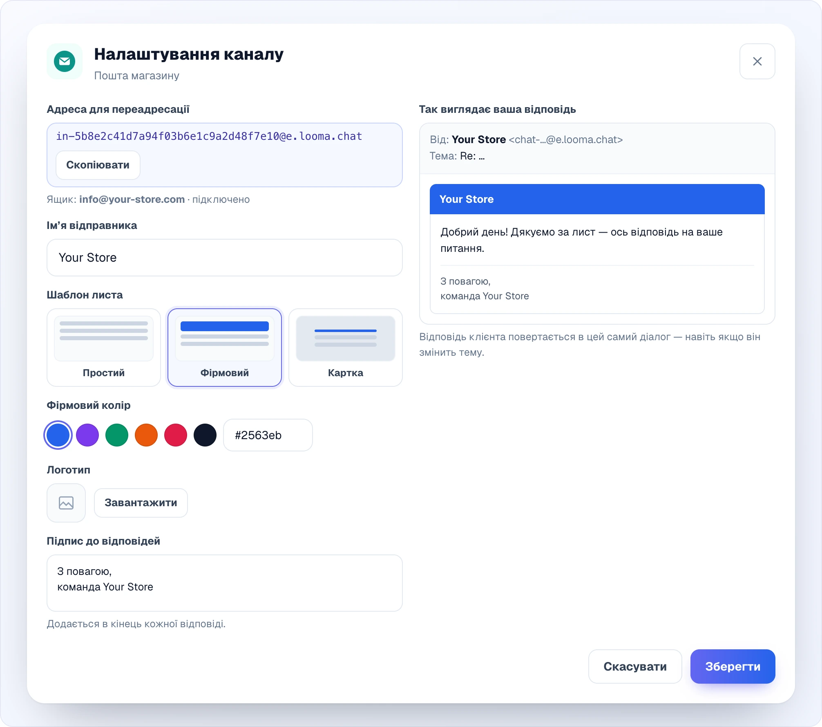The height and width of the screenshot is (727, 822).
Task: Select the Картка letter template
Action: [346, 347]
